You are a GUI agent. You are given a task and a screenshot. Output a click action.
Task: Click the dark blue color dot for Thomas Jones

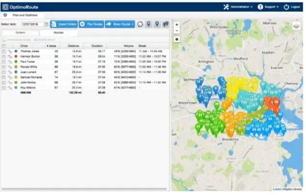[x=16, y=52]
